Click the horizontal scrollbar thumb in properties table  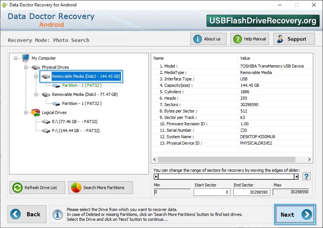[x=227, y=160]
